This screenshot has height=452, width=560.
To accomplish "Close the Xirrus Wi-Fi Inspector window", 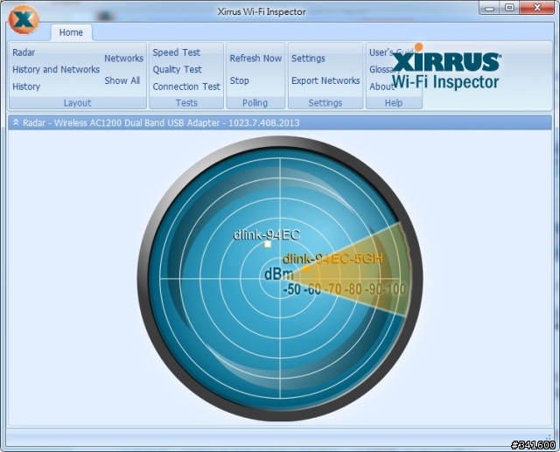I will (x=537, y=8).
